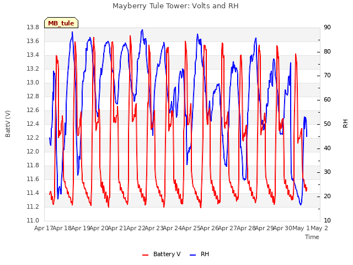353x265 pixels.
Task: Select the May 1 tick label
Action: (301, 228)
